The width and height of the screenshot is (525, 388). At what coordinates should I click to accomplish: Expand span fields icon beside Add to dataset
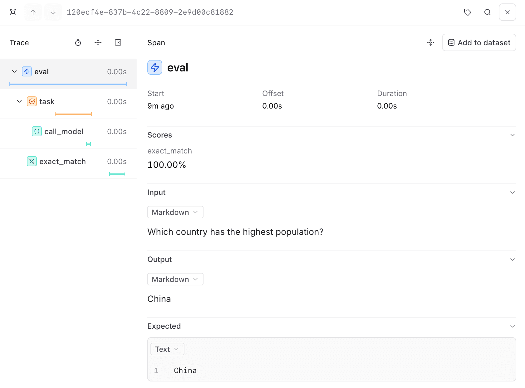[431, 43]
